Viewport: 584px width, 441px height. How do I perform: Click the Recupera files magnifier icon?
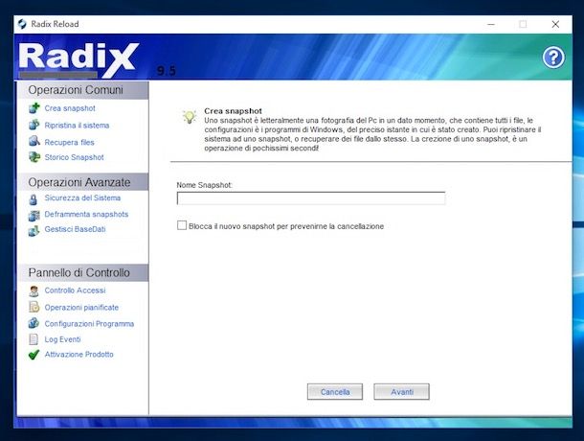pyautogui.click(x=34, y=141)
